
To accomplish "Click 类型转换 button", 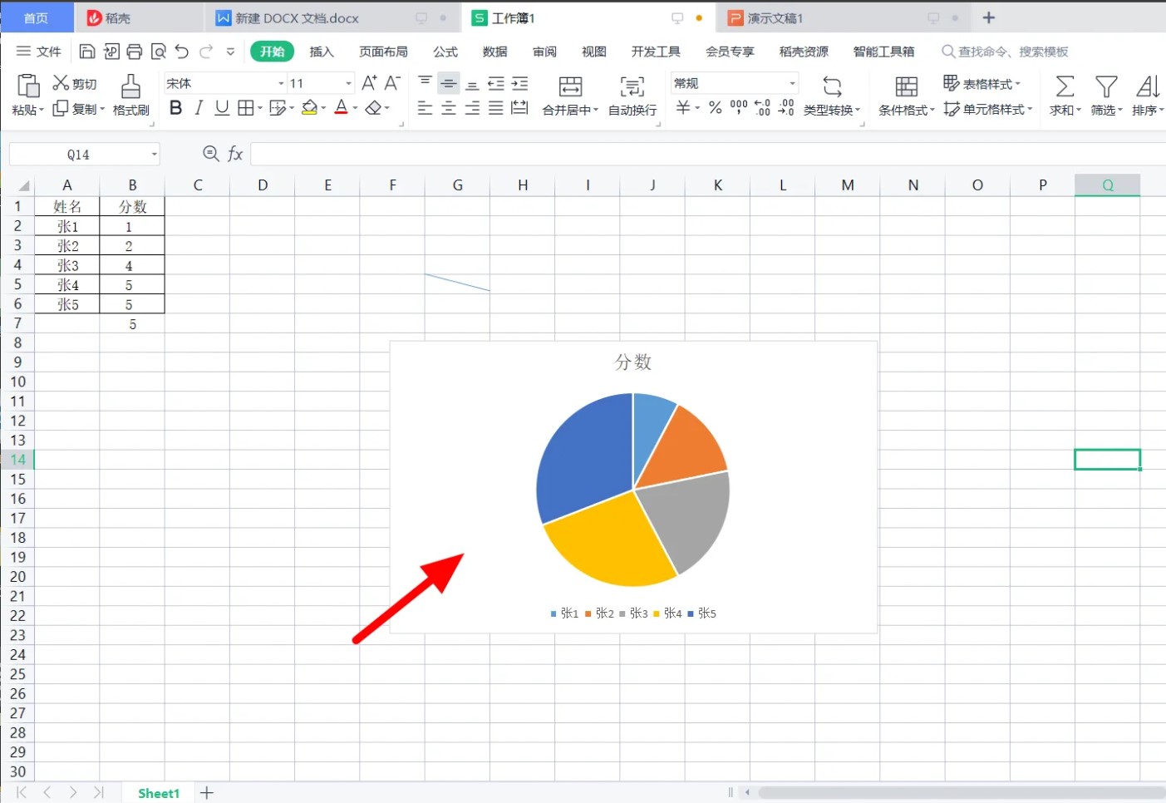I will coord(832,95).
